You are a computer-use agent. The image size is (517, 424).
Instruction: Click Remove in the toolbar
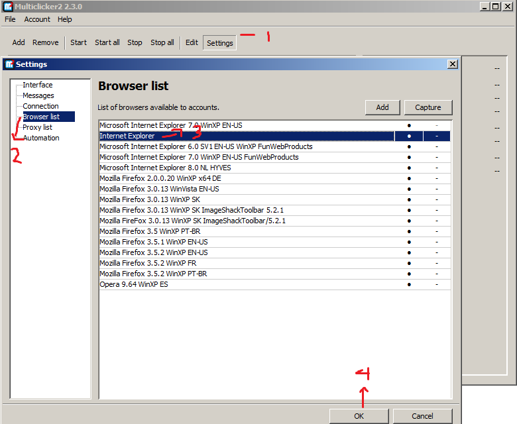pos(46,42)
